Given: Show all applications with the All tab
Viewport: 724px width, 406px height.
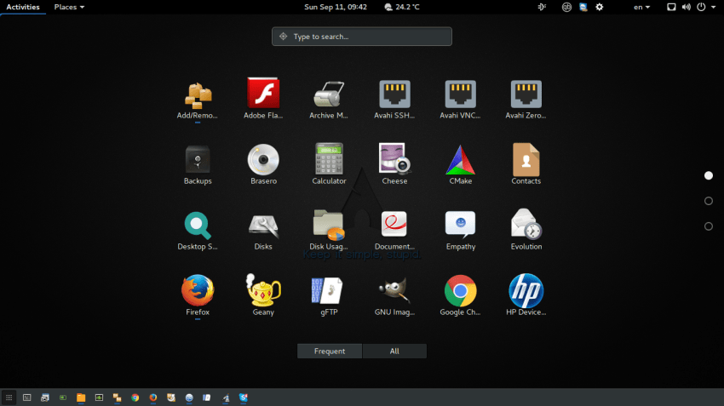Looking at the screenshot, I should (394, 351).
